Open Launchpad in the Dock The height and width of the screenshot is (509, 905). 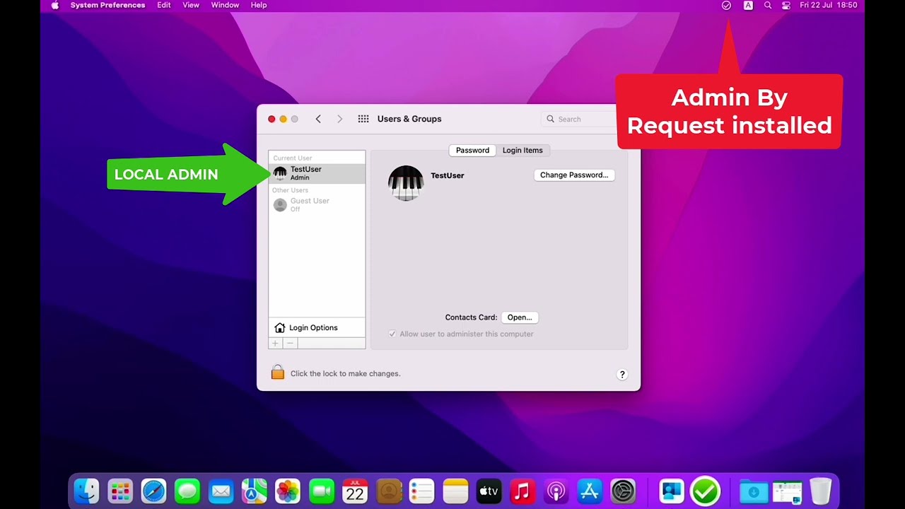(120, 491)
